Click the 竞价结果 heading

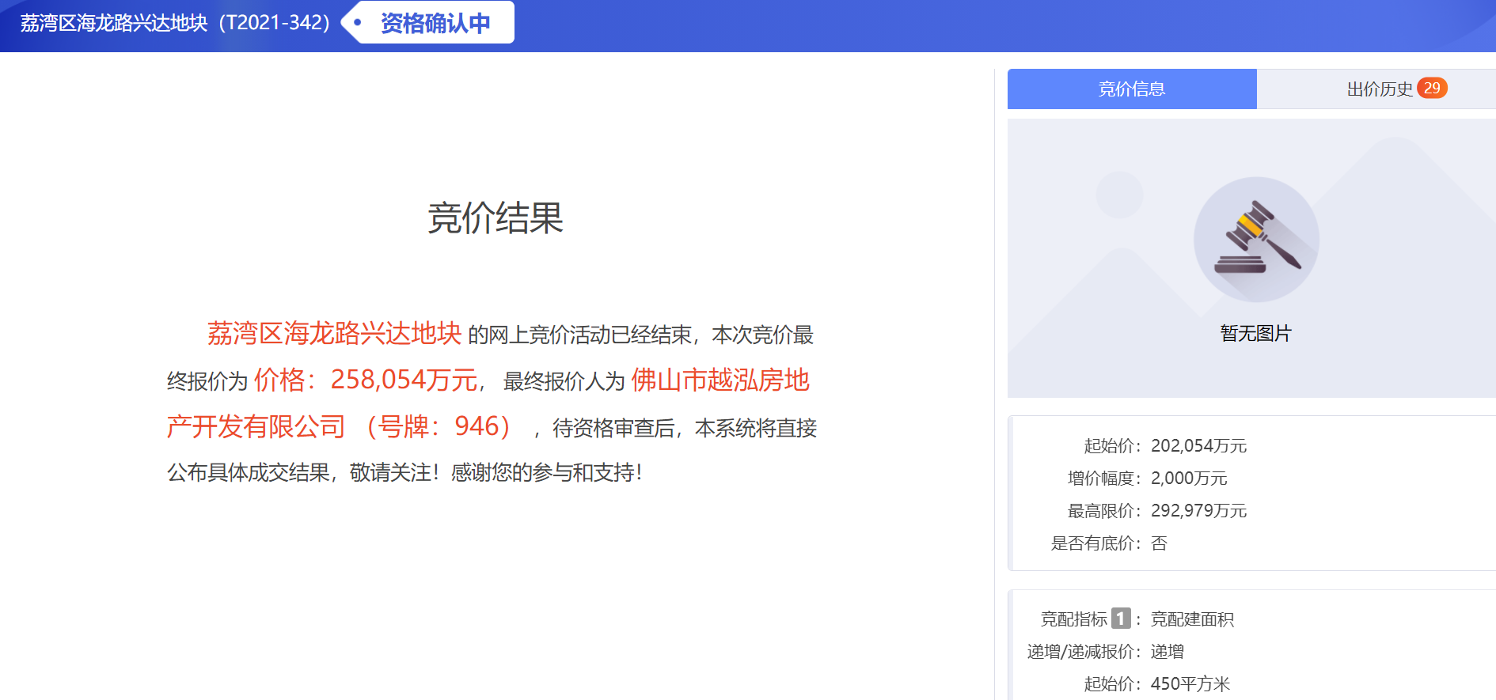[495, 218]
